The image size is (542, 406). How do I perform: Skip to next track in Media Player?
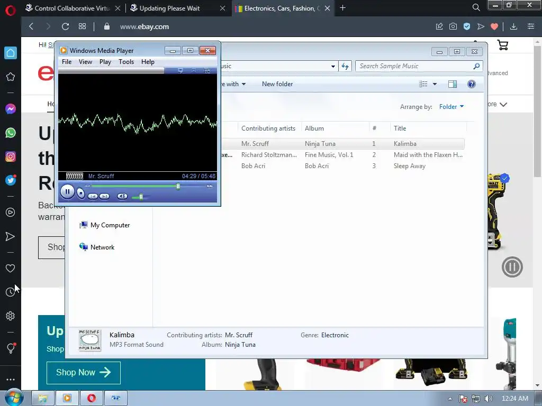point(104,197)
